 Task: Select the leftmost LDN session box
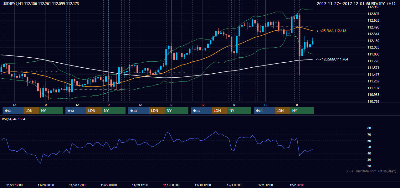(x=32, y=111)
